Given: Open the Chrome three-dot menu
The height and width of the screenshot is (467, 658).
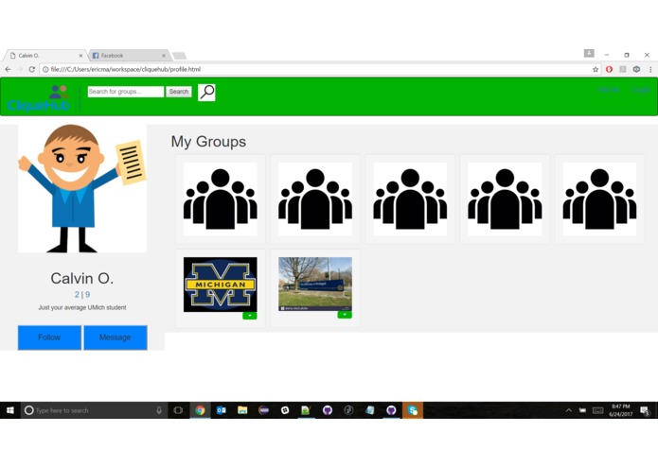Looking at the screenshot, I should tap(650, 70).
